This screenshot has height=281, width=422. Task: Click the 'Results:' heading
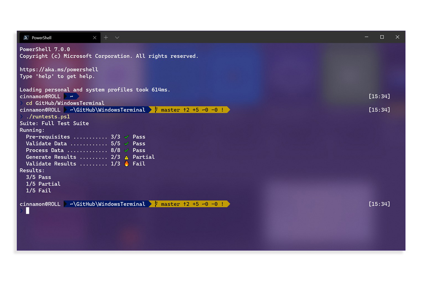click(x=32, y=170)
